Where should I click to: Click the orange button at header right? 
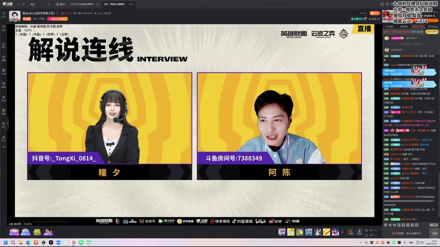tap(375, 13)
